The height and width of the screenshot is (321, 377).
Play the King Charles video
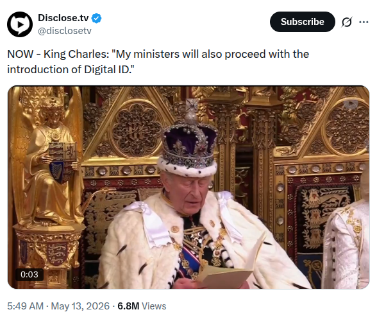(188, 187)
